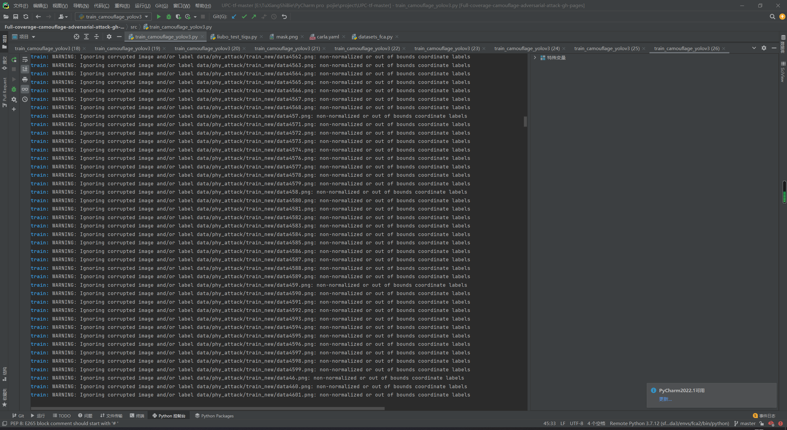The height and width of the screenshot is (430, 787).
Task: Expand the 特殊变量 tree node
Action: click(x=535, y=58)
